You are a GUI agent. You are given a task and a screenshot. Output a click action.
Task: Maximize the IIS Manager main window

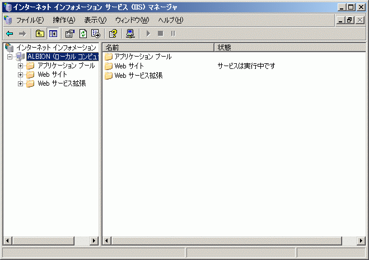(351, 7)
